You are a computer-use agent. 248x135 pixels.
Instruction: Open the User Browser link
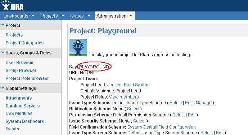point(19,62)
